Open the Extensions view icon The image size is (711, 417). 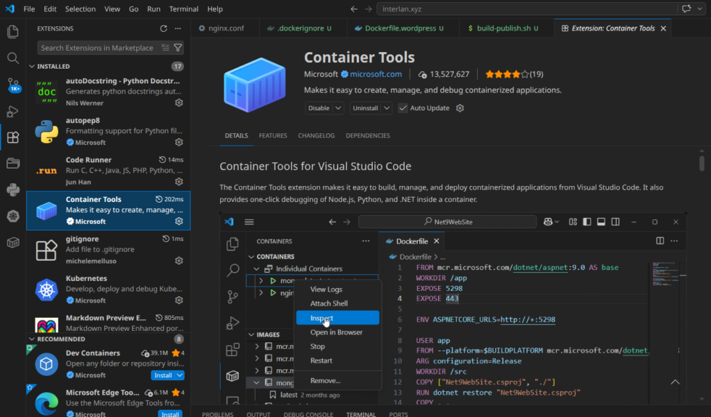(x=13, y=137)
